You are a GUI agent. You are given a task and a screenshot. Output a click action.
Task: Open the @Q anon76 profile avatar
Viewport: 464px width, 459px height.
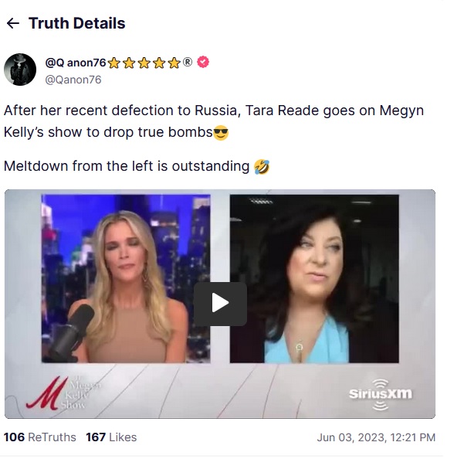click(20, 70)
